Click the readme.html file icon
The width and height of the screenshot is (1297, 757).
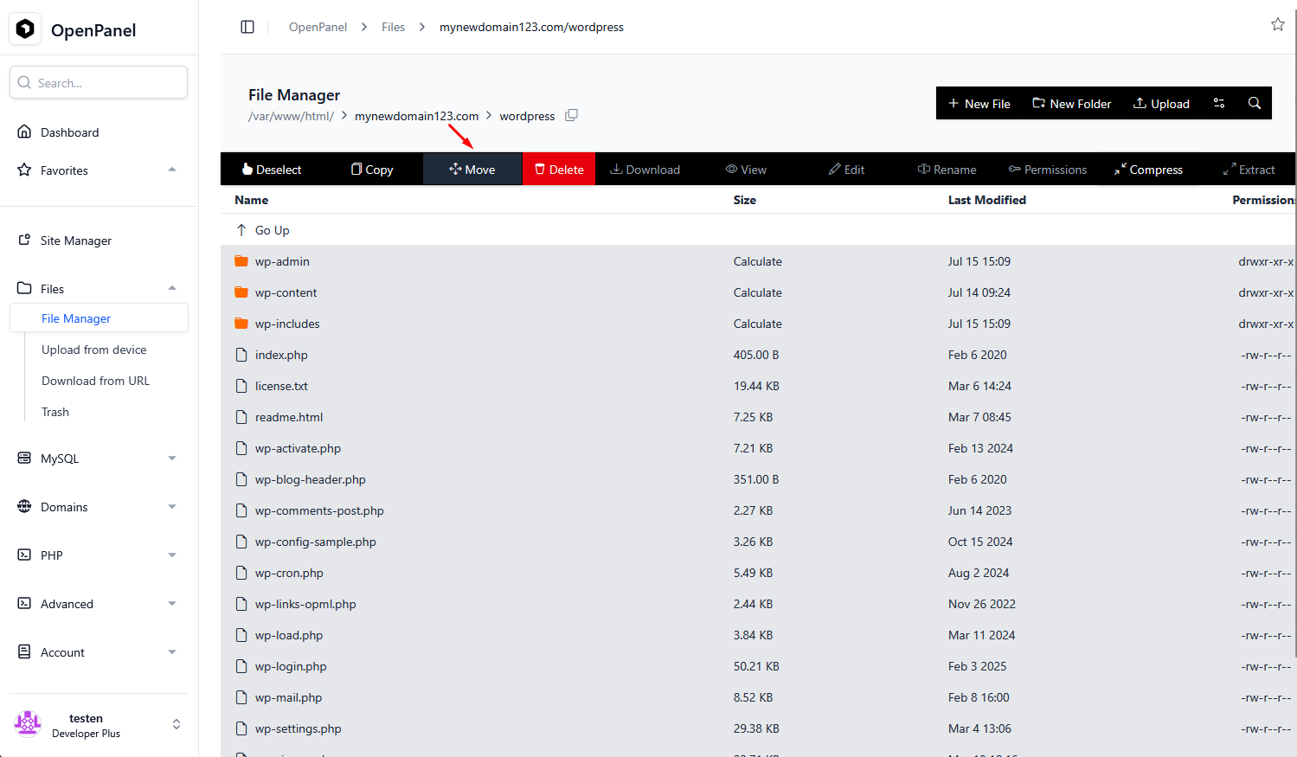pyautogui.click(x=241, y=417)
